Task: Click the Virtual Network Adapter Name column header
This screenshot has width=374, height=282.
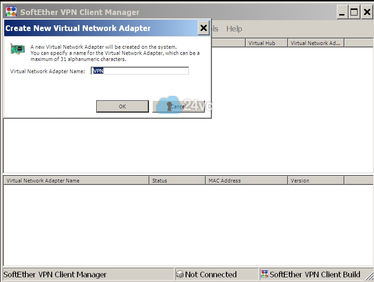Action: click(76, 181)
